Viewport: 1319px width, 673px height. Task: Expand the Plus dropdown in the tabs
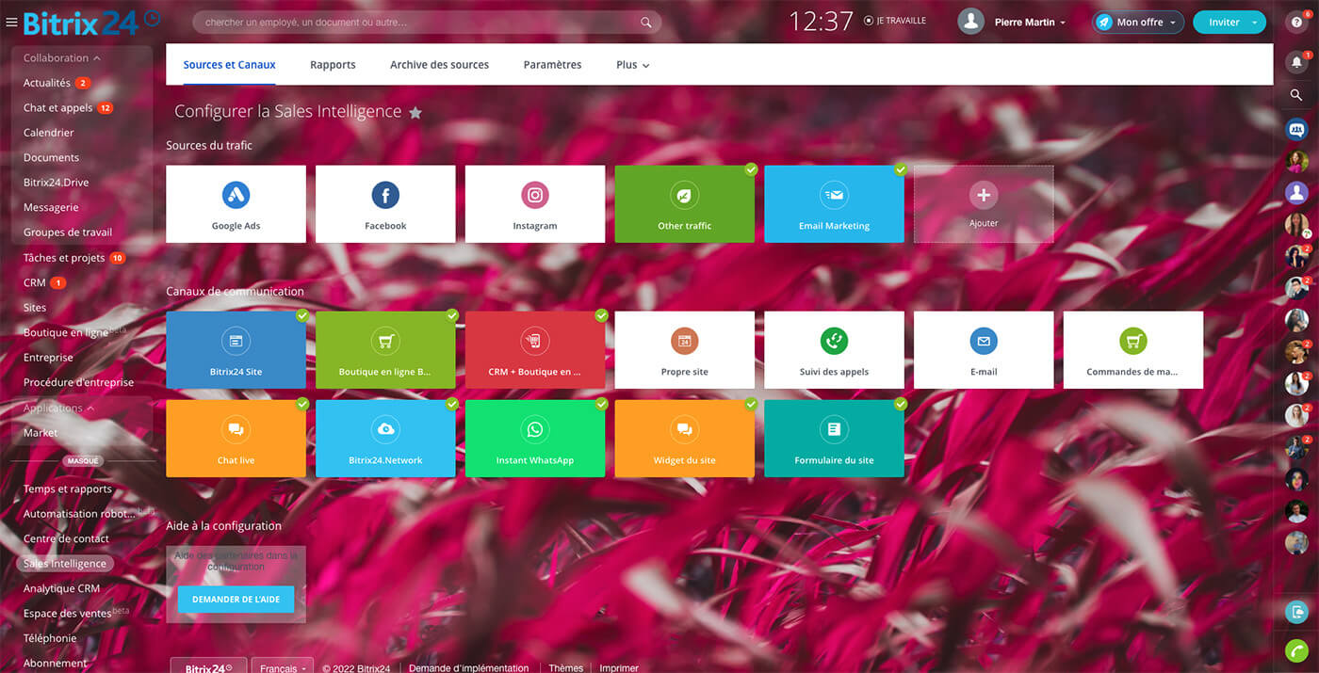pyautogui.click(x=632, y=65)
